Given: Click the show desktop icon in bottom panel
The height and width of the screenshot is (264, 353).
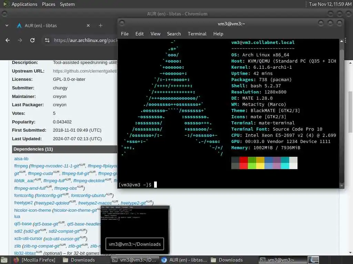Looking at the screenshot, I should coord(4,260).
